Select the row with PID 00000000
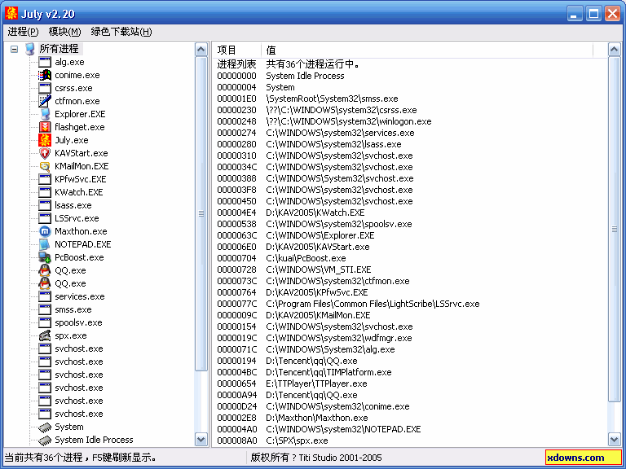This screenshot has width=626, height=469. [410, 76]
